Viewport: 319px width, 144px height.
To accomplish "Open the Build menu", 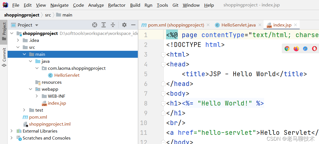I will 135,5.
